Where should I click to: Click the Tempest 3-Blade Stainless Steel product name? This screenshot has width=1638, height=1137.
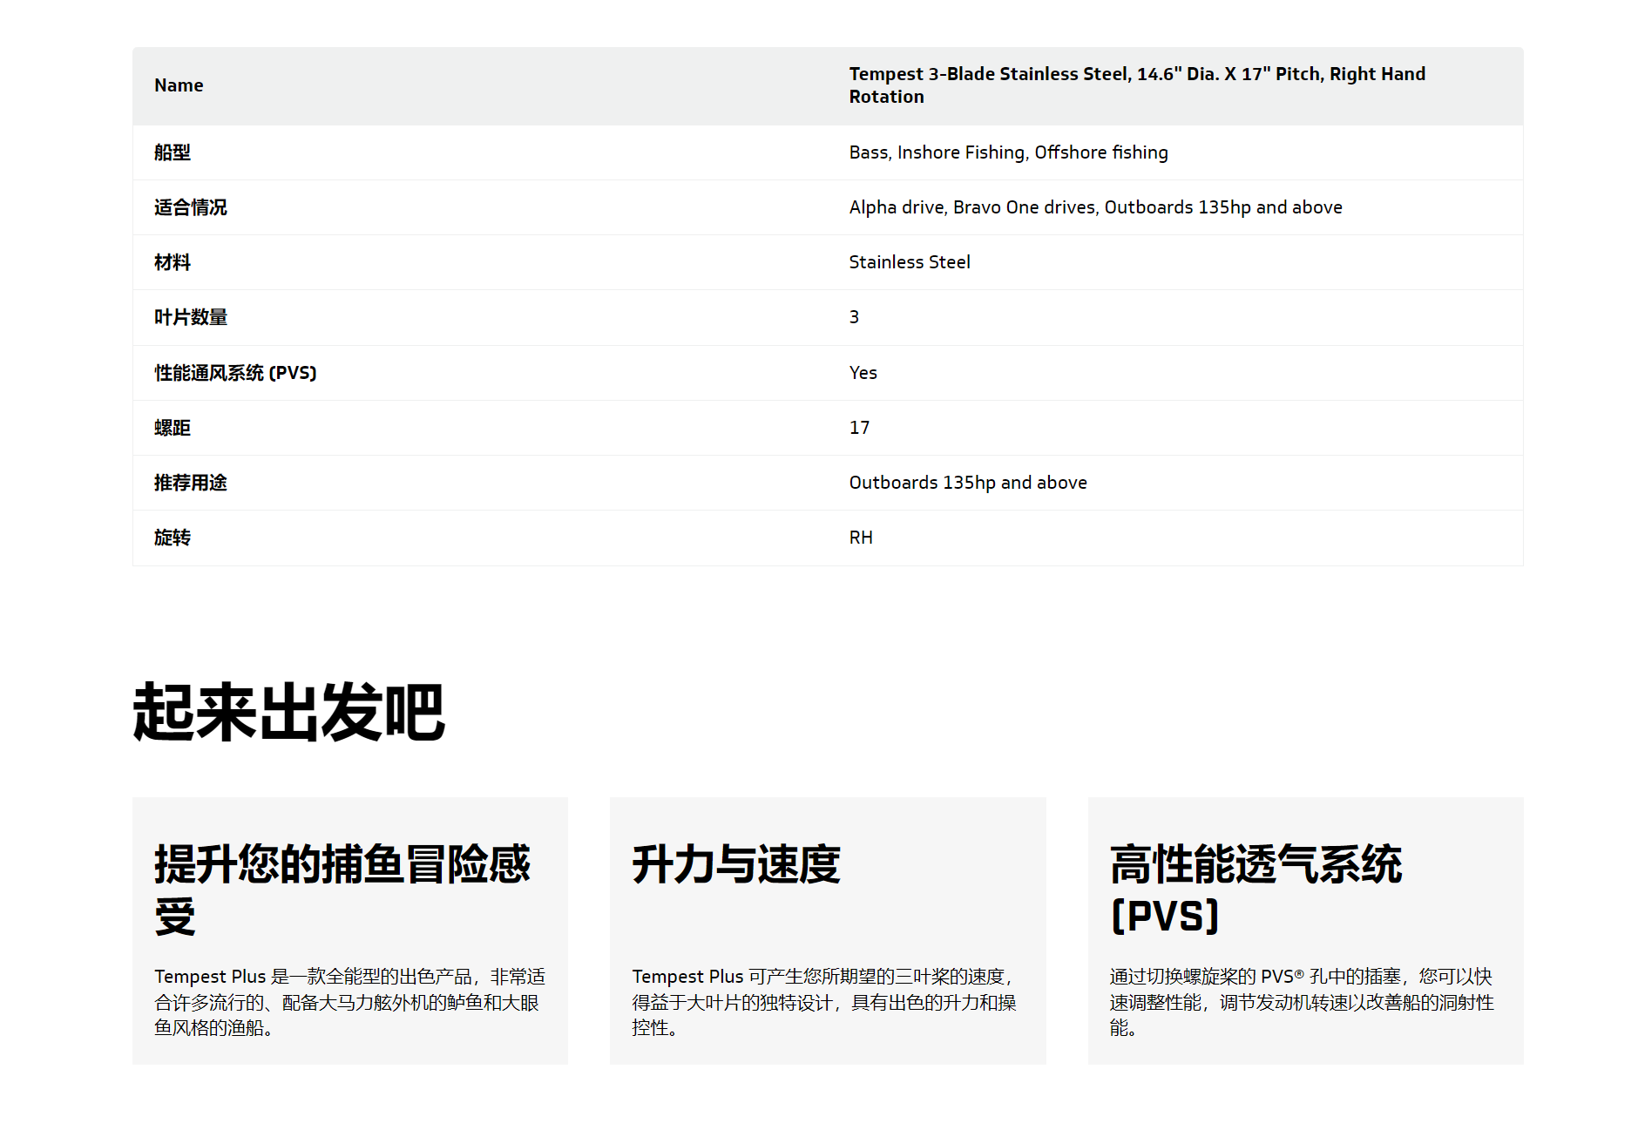coord(1136,85)
